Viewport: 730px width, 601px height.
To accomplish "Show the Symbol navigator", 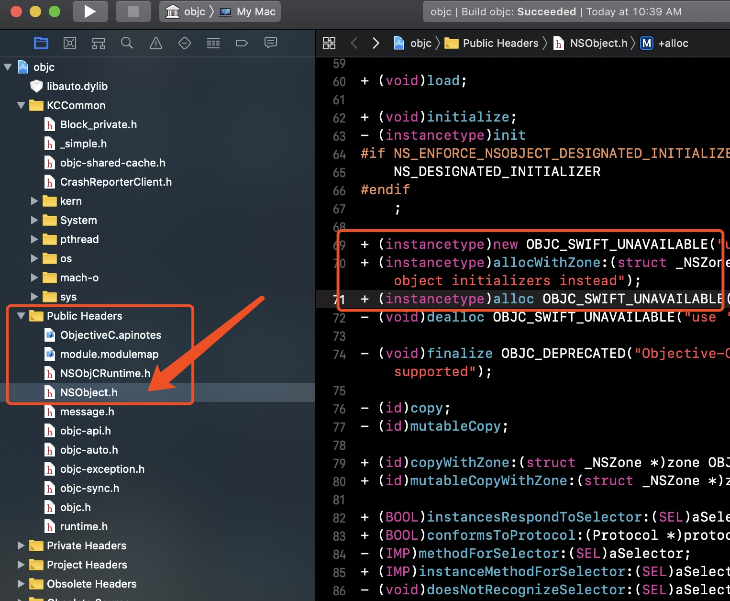I will pos(99,43).
